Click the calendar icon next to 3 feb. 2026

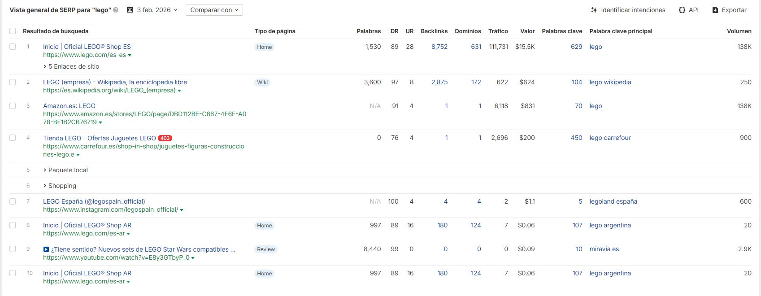(x=130, y=10)
